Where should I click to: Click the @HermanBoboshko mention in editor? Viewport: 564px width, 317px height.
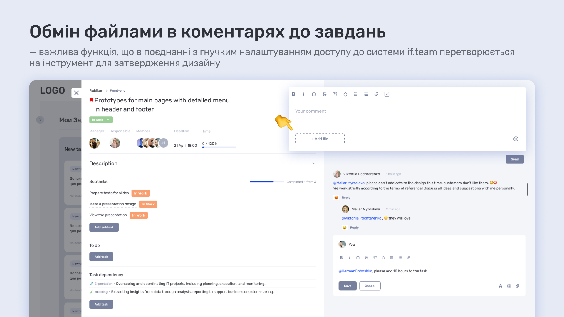(355, 271)
